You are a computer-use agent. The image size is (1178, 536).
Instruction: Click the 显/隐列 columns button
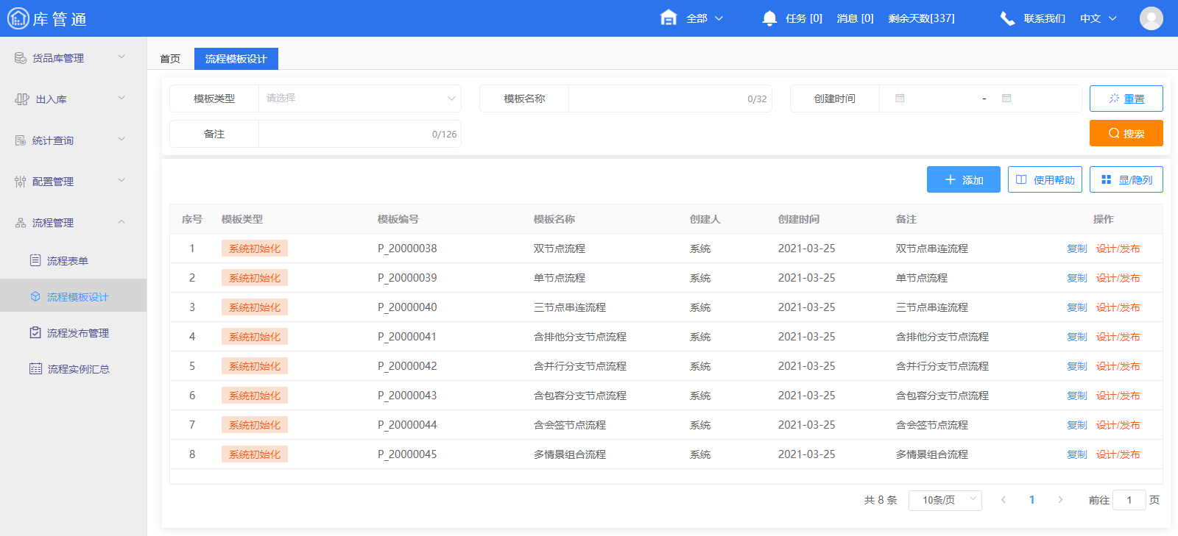pos(1126,179)
